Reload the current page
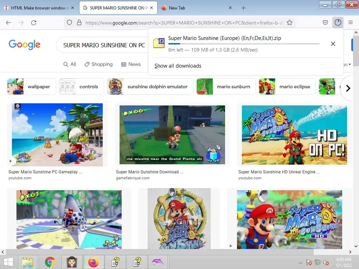Image resolution: width=359 pixels, height=269 pixels. point(34,22)
